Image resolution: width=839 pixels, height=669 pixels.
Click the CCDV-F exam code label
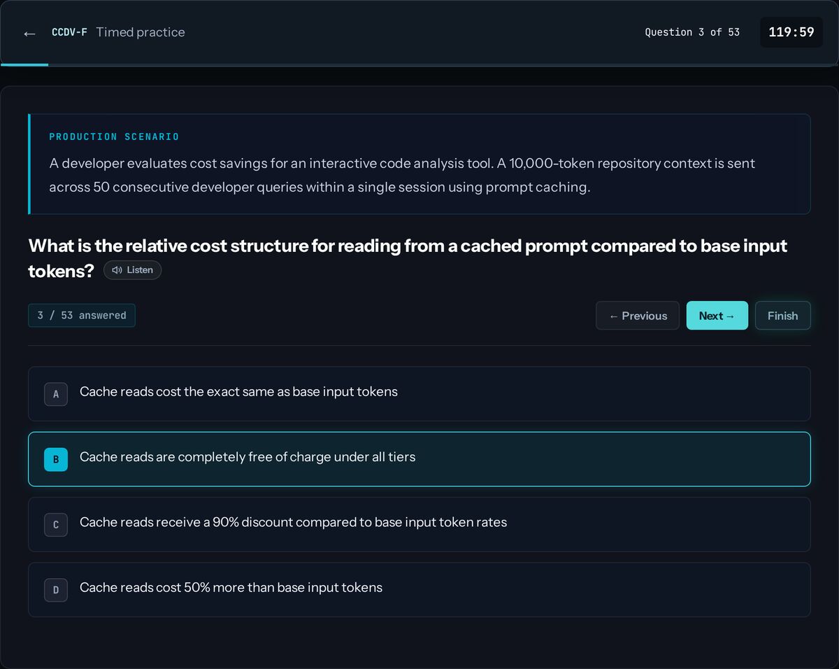pyautogui.click(x=69, y=32)
